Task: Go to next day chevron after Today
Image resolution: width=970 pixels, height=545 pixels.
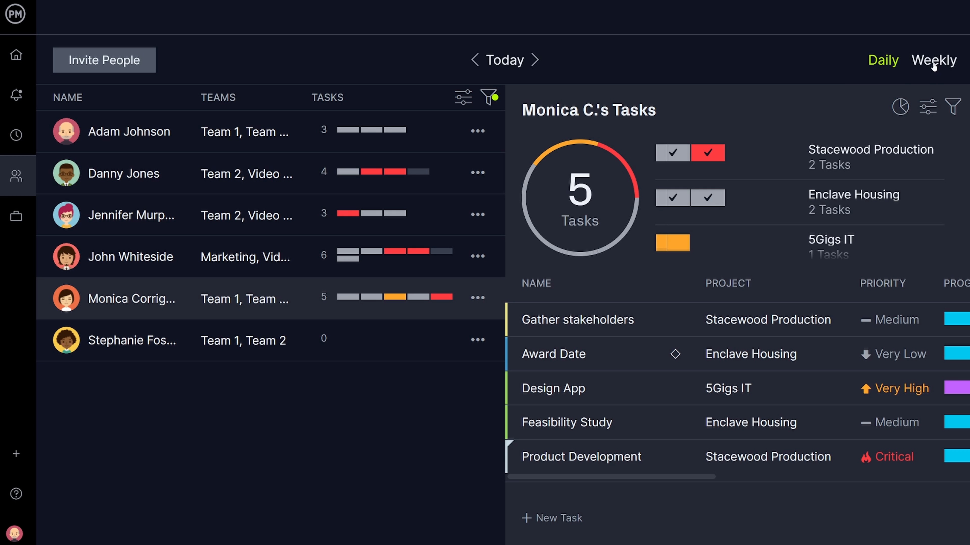Action: click(535, 60)
